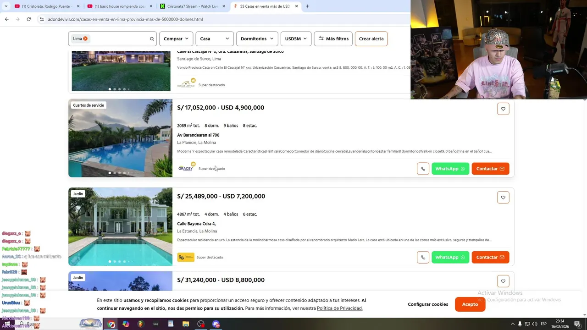
Task: Click the microphone tray icon
Action: (x=520, y=324)
